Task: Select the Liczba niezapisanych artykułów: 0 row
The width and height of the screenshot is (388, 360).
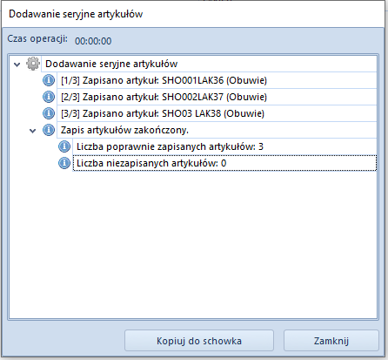Action: tap(224, 163)
